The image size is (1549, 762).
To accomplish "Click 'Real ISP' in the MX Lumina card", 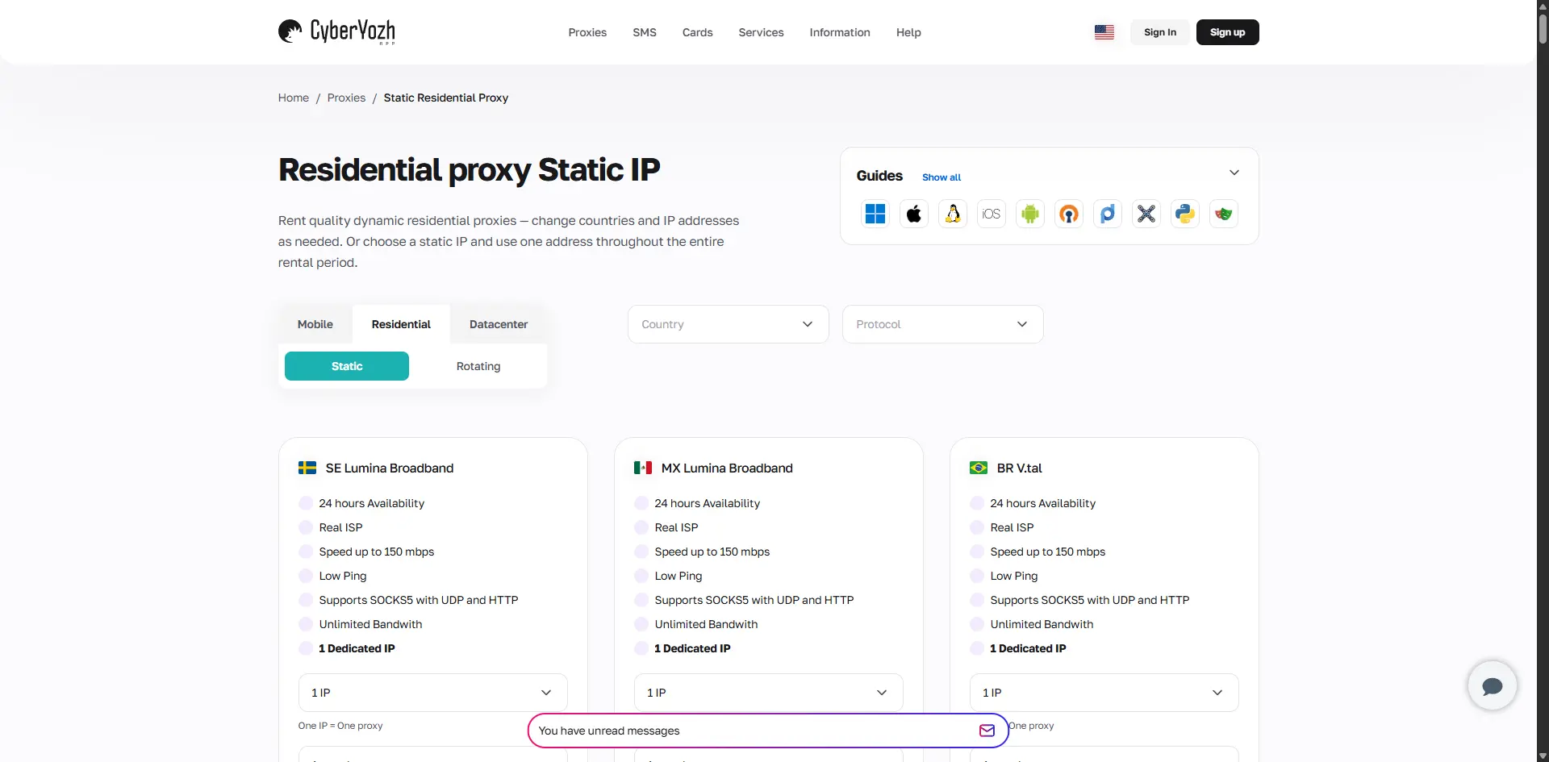I will (x=676, y=527).
